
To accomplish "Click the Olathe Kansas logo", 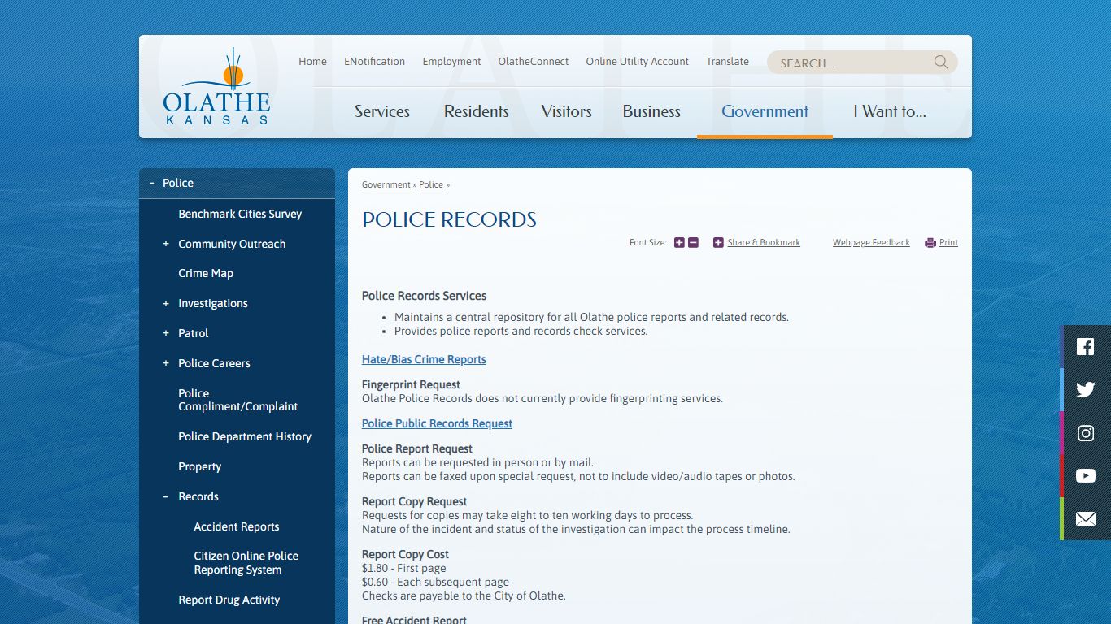I will pyautogui.click(x=216, y=86).
